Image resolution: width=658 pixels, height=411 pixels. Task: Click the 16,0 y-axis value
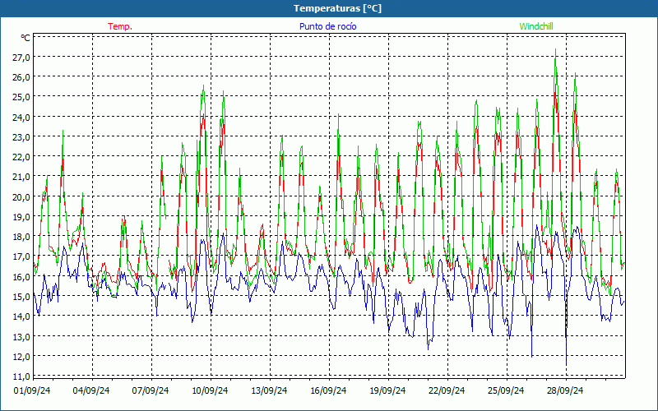(x=21, y=277)
